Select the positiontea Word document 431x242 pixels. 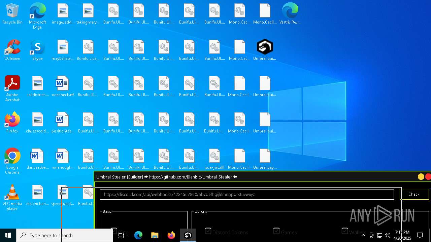click(x=63, y=123)
